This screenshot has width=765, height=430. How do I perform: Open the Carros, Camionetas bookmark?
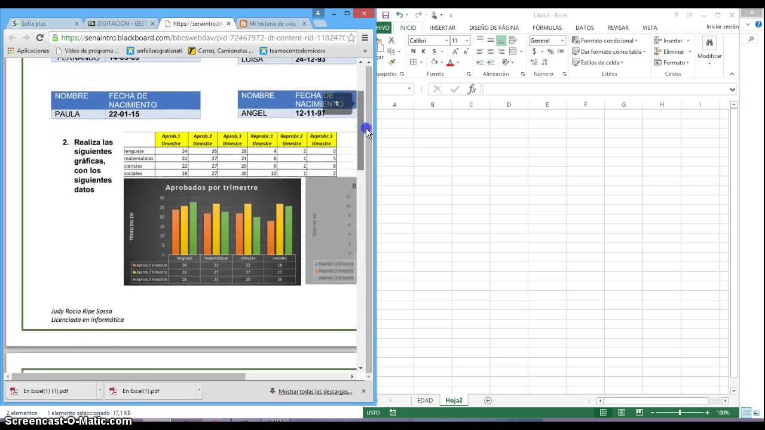coord(221,51)
